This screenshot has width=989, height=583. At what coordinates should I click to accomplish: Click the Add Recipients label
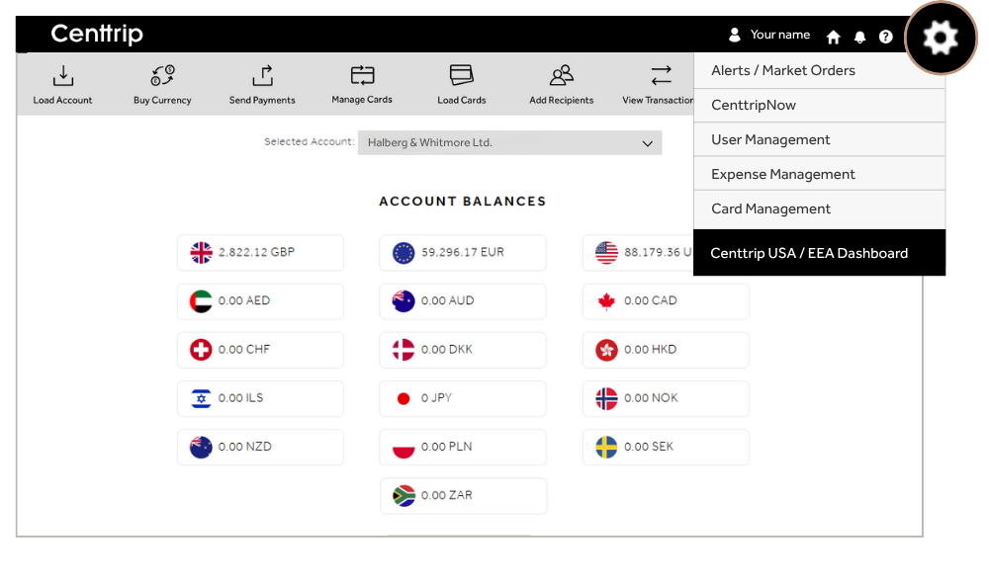(x=562, y=100)
